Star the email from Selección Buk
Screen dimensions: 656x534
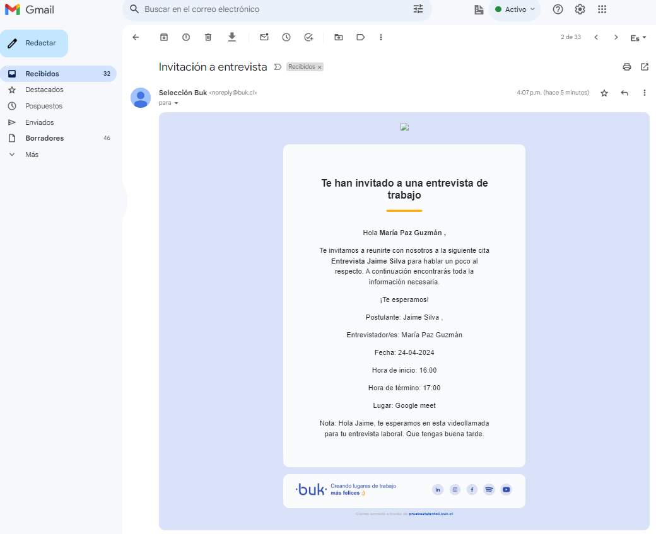604,93
